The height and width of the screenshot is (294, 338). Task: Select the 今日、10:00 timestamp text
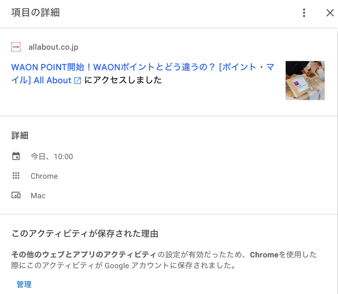52,156
